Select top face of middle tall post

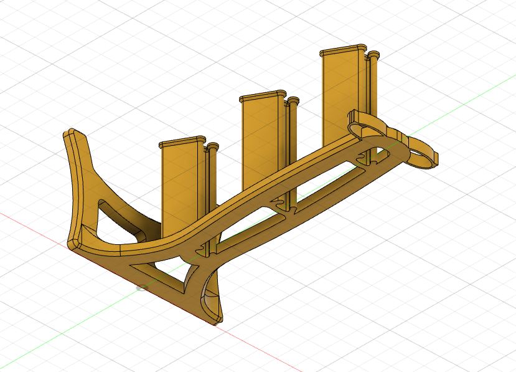click(263, 96)
